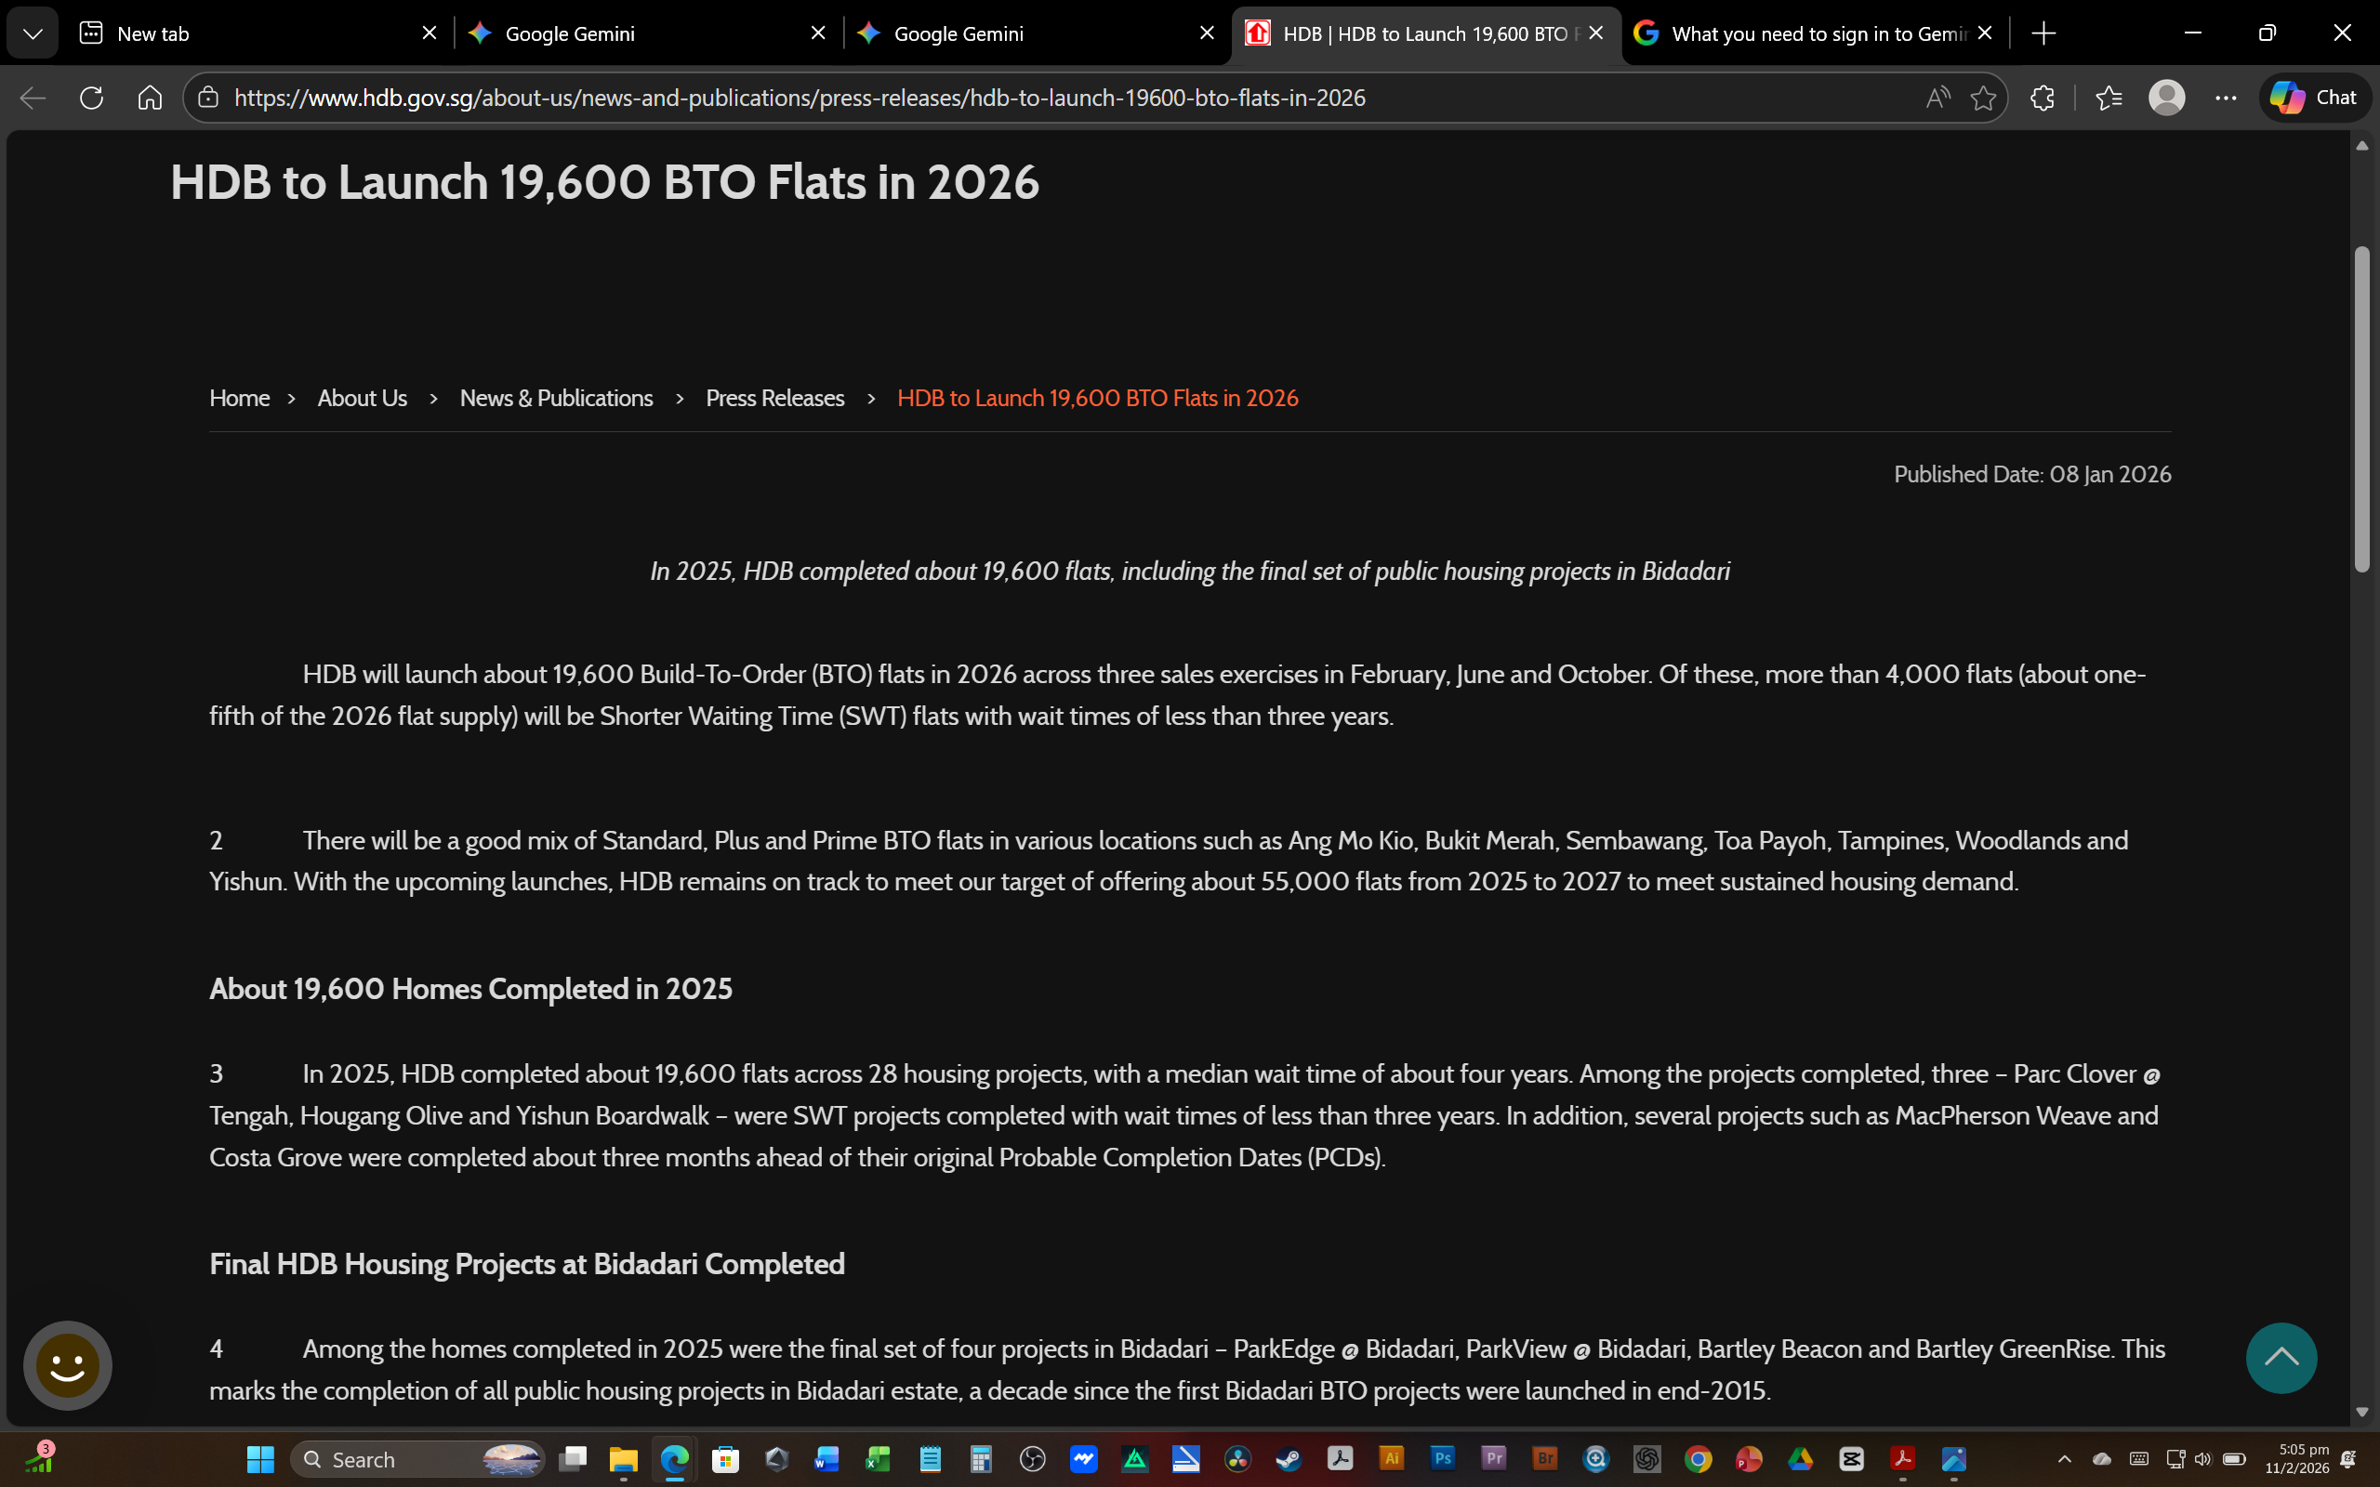The width and height of the screenshot is (2380, 1487).
Task: Open a new browser tab
Action: tap(2043, 33)
